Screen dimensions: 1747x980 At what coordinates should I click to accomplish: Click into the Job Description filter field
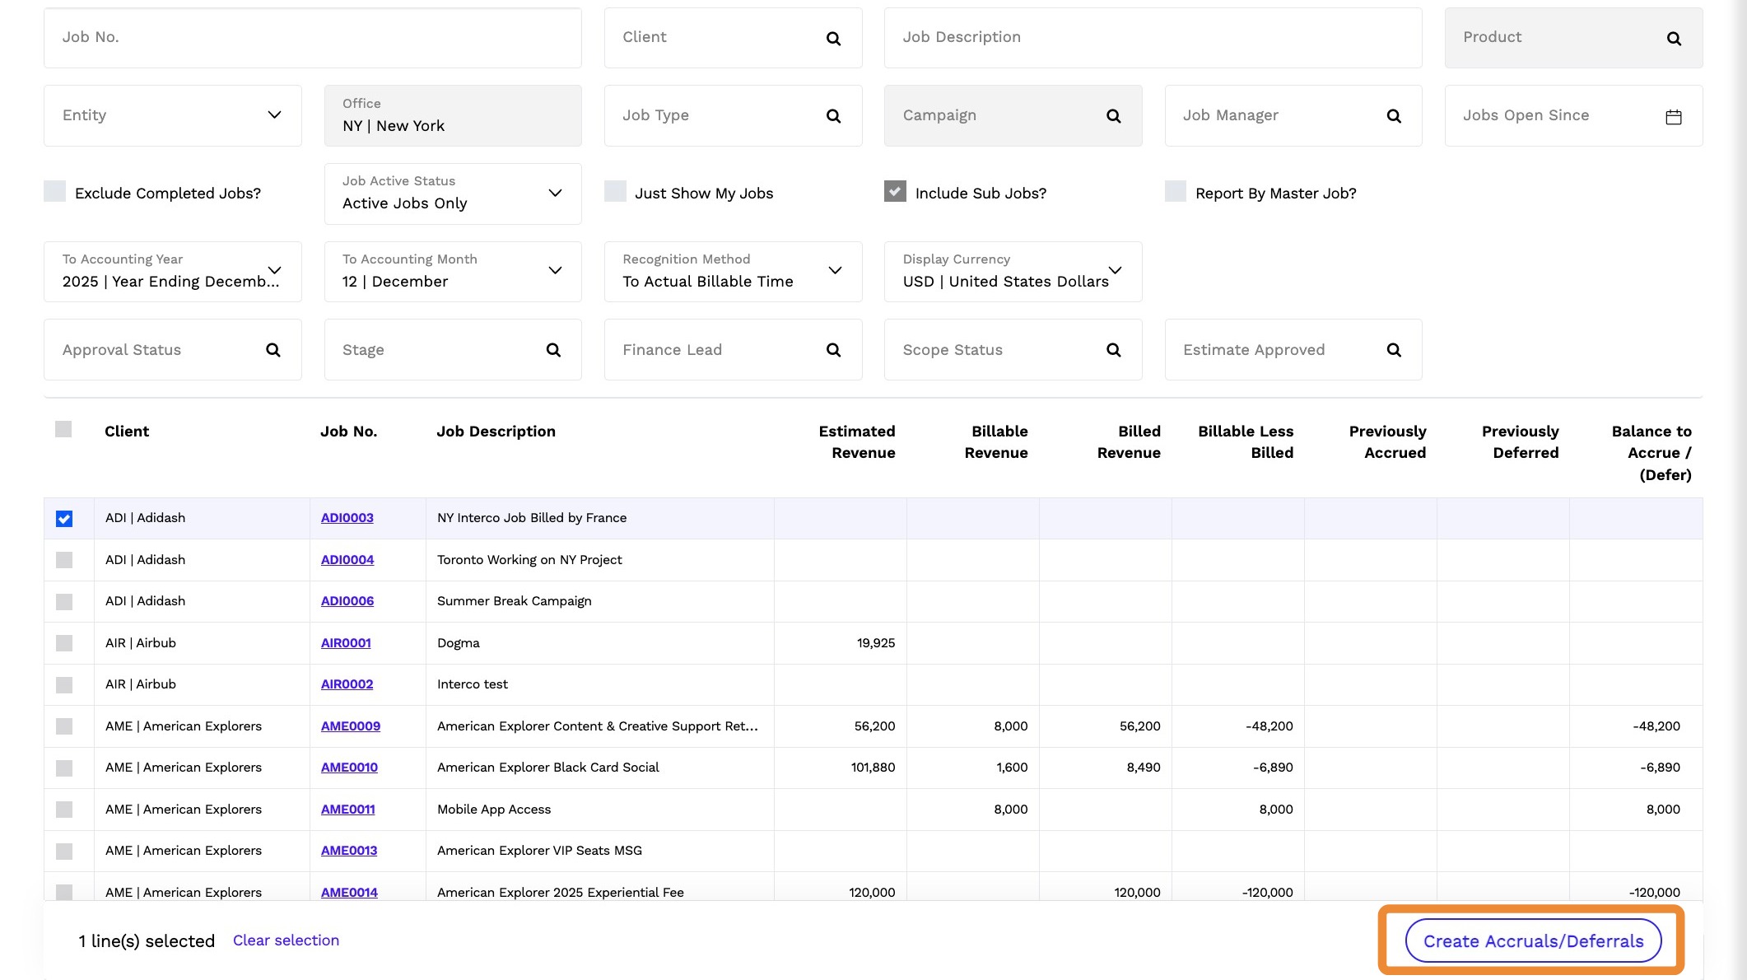[1153, 38]
